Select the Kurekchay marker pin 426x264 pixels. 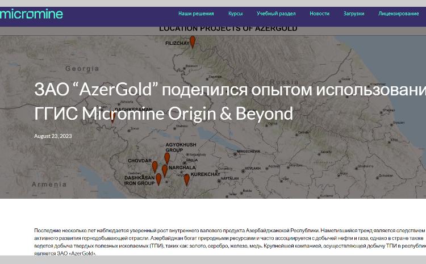(x=186, y=179)
